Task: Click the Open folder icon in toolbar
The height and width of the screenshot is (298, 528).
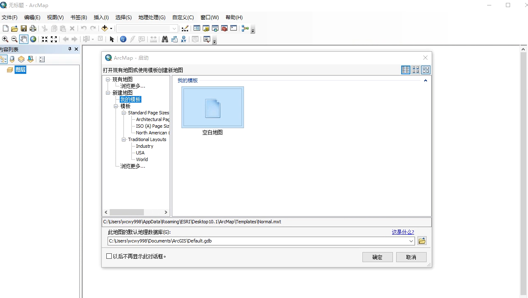Action: pyautogui.click(x=15, y=28)
